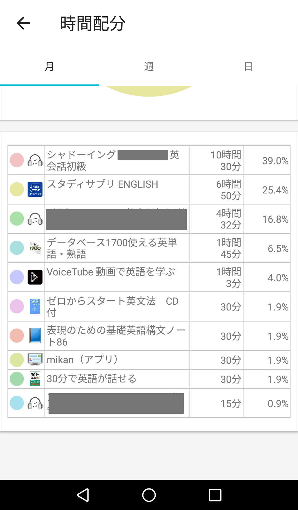
Task: Switch to the 週 tab
Action: (x=149, y=67)
